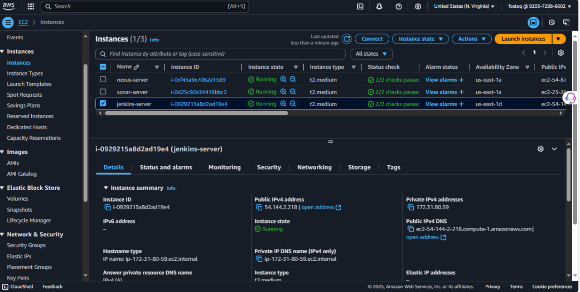Screen dimensions: 580x292
Task: Select the sonar-server row checkbox
Action: point(103,92)
